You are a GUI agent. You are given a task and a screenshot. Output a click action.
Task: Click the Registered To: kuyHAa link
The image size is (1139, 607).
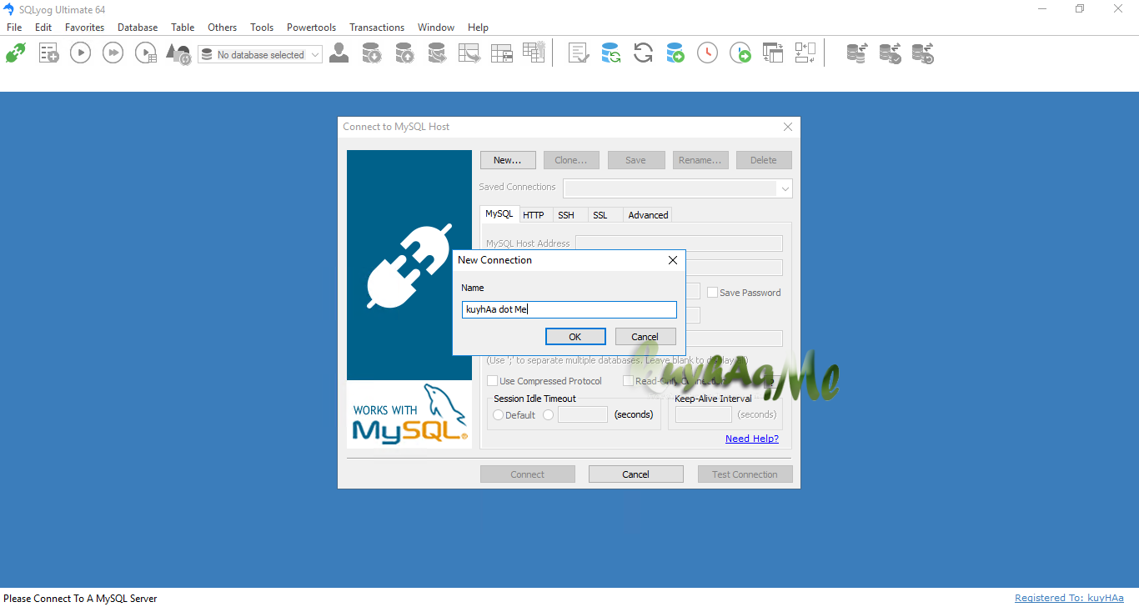pyautogui.click(x=1069, y=598)
